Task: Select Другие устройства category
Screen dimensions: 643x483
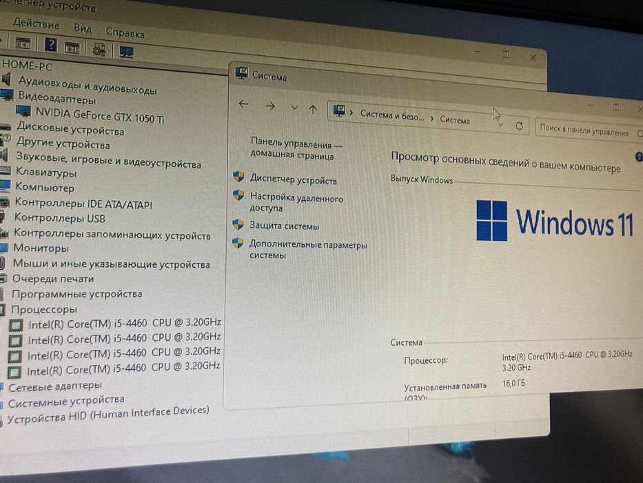Action: tap(63, 144)
